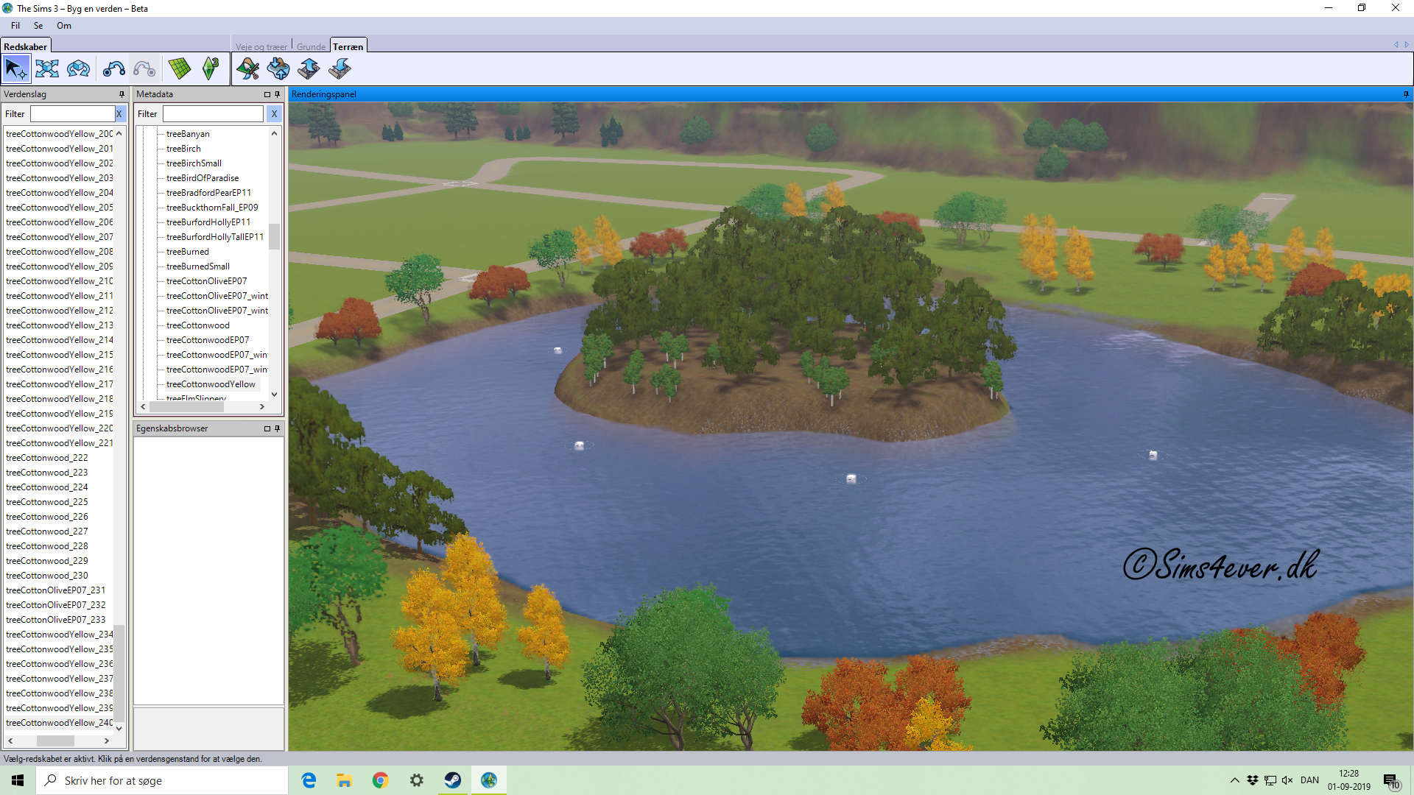This screenshot has width=1414, height=795.
Task: Click the map scroll up-arrow icon
Action: 309,69
